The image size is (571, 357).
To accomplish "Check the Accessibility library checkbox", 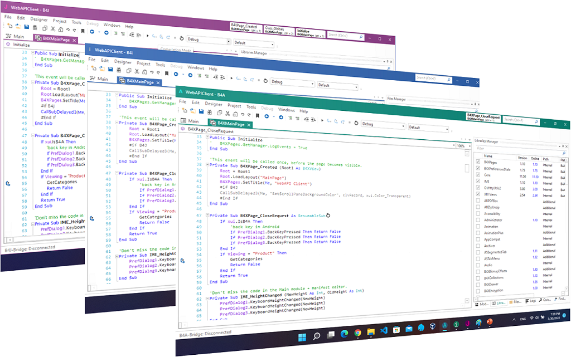I will (x=478, y=213).
